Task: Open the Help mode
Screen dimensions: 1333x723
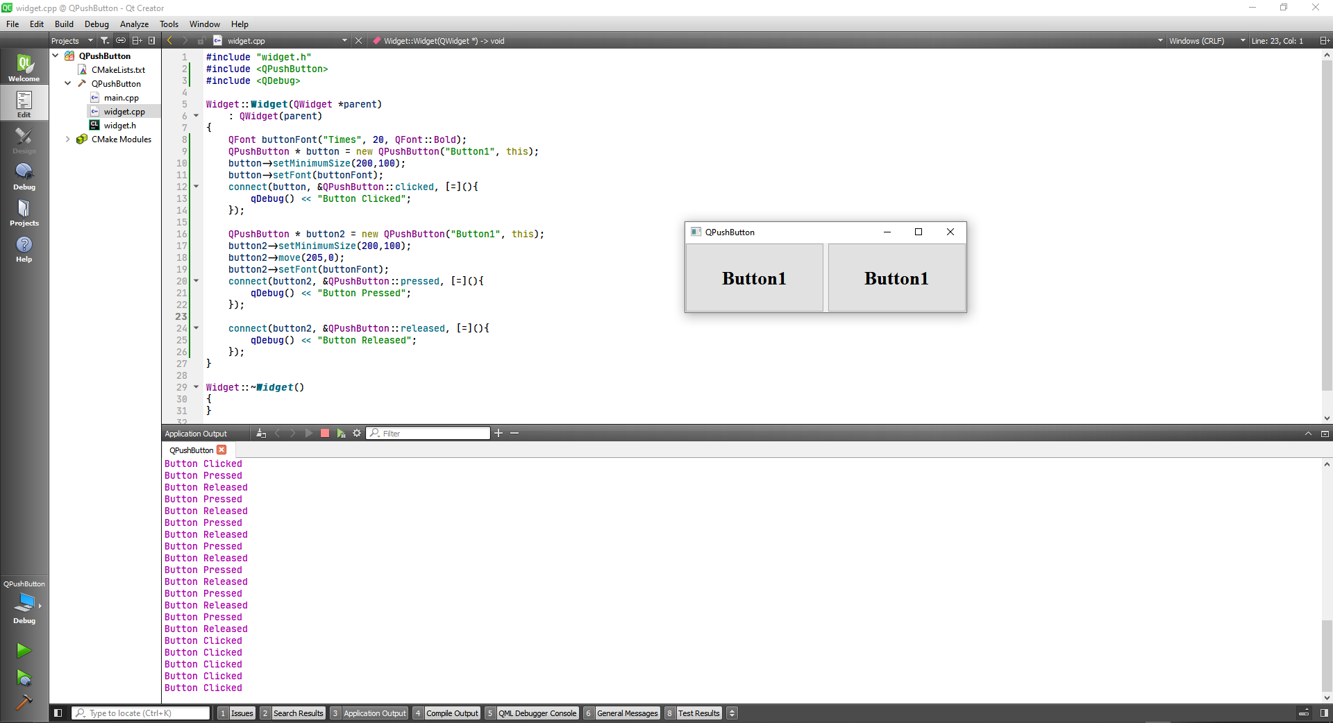Action: [x=24, y=248]
